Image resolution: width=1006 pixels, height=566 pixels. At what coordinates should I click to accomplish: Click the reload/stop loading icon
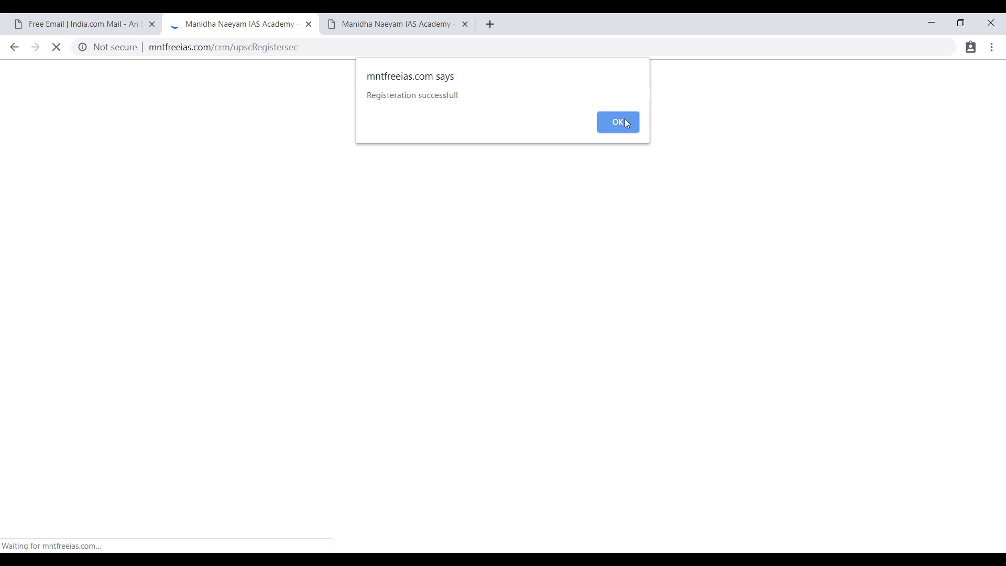pos(57,47)
